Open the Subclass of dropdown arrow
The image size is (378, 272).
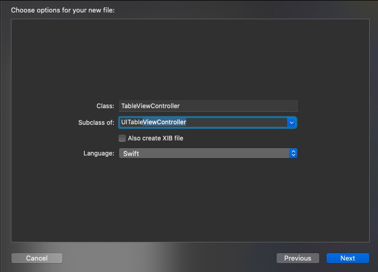tap(292, 123)
